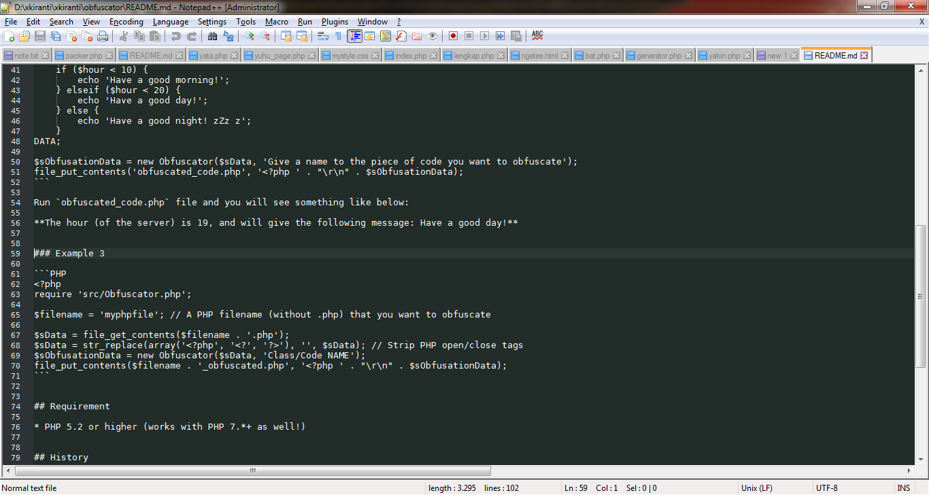Save the current recorded macro icon

point(516,36)
